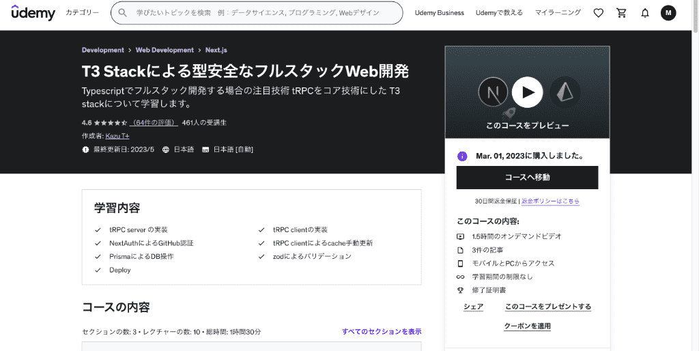
Task: Click 'tRPC clientの実装' item
Action: point(300,230)
